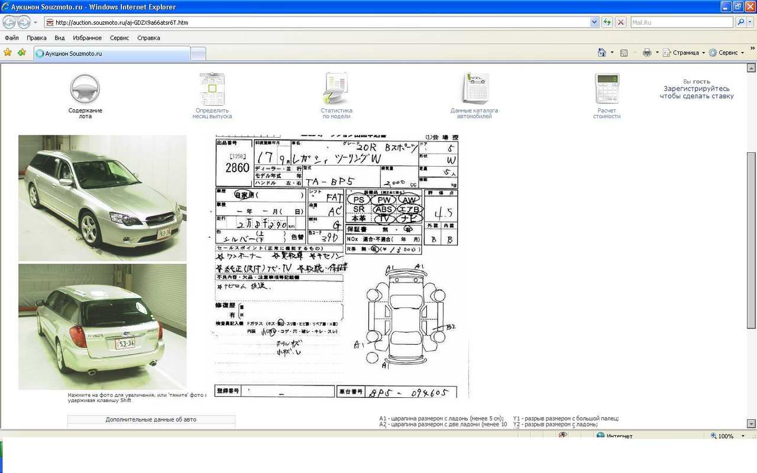Open the Вид menu
The image size is (757, 473).
[x=60, y=38]
